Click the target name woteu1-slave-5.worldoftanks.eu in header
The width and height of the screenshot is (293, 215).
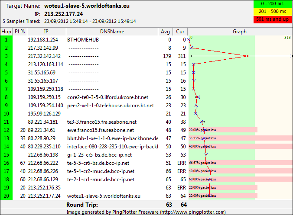87,6
